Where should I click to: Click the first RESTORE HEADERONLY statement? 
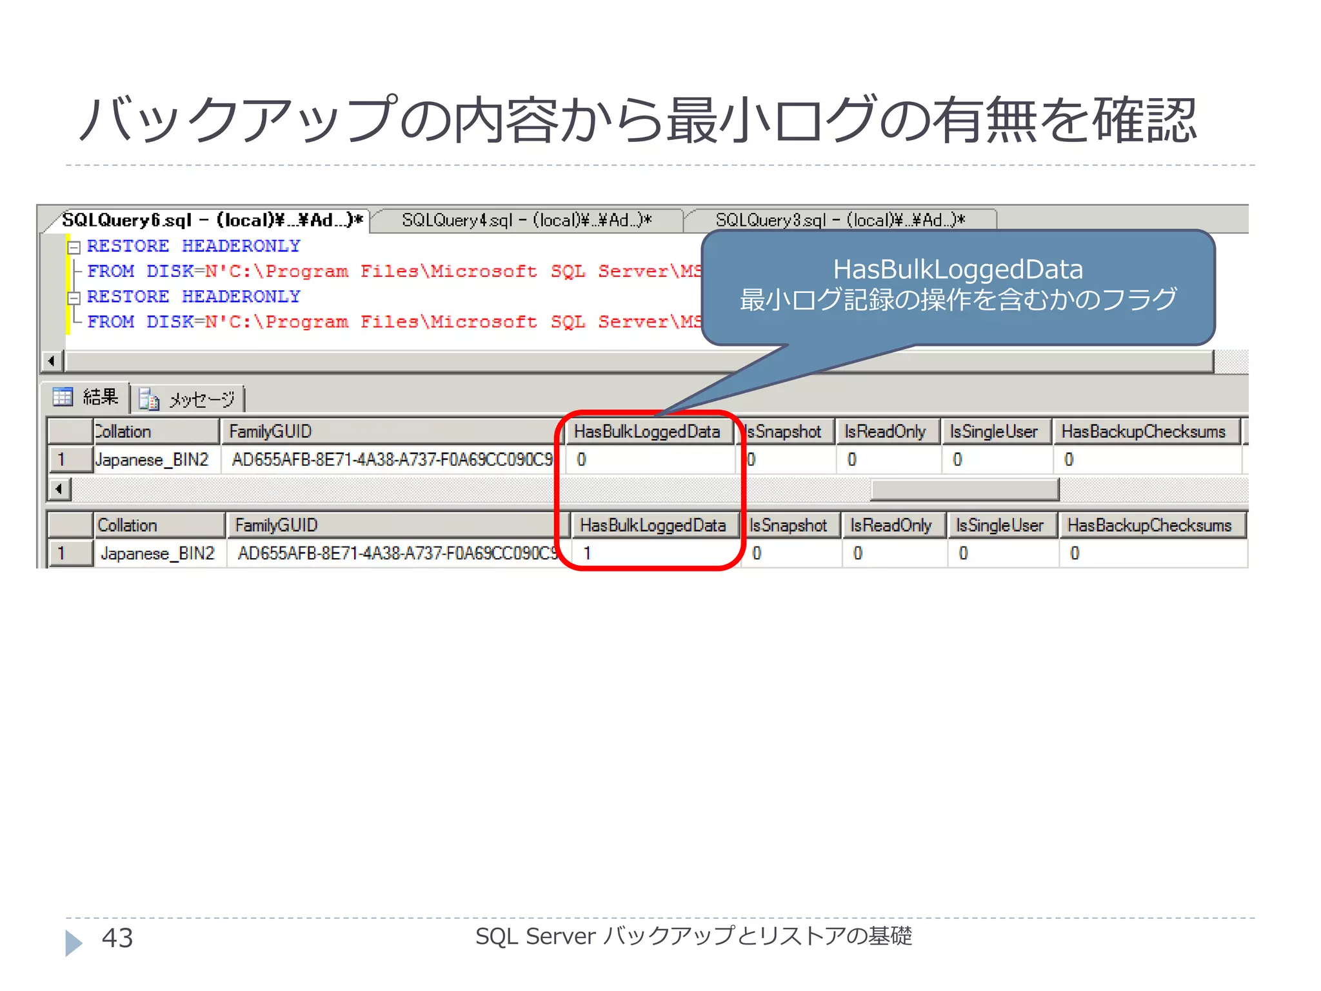(194, 246)
